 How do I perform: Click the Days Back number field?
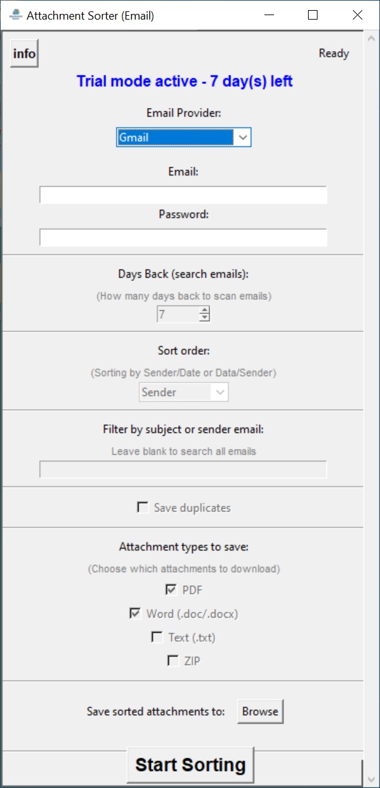(177, 314)
